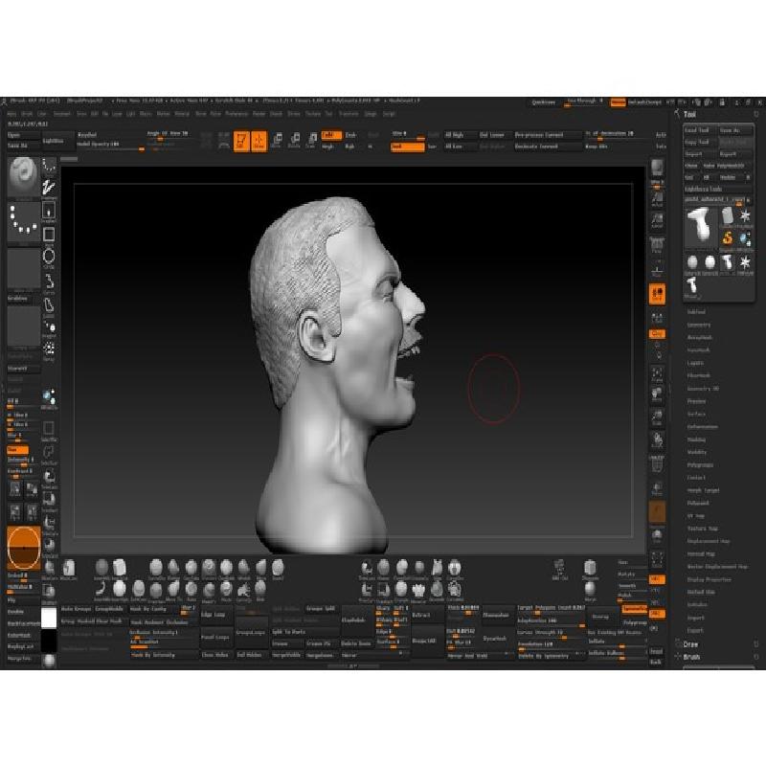766x766 pixels.
Task: Toggle the Keep UVs option
Action: (x=596, y=146)
